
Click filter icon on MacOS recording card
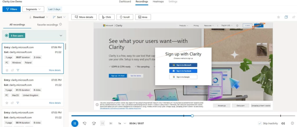point(18,103)
